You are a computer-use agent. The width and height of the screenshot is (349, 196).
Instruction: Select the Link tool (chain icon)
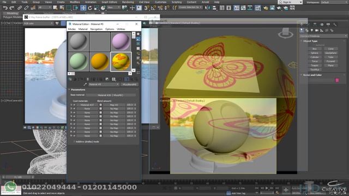click(x=20, y=8)
